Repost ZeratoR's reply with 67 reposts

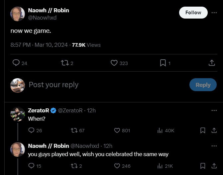pos(74,131)
